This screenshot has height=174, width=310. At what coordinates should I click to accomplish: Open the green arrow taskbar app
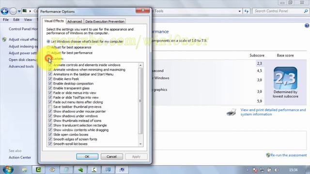coord(80,170)
